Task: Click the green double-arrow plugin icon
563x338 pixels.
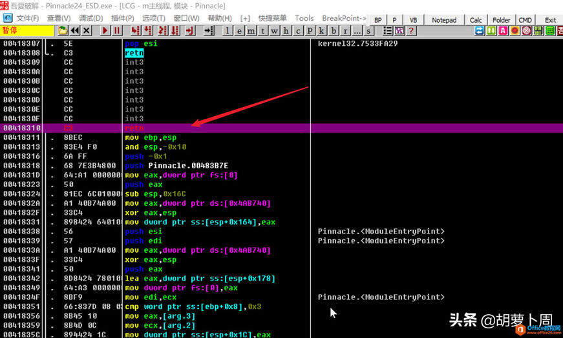Action: pos(491,31)
